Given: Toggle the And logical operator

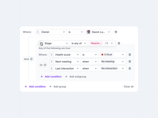Looking at the screenshot, I should click(x=28, y=59).
